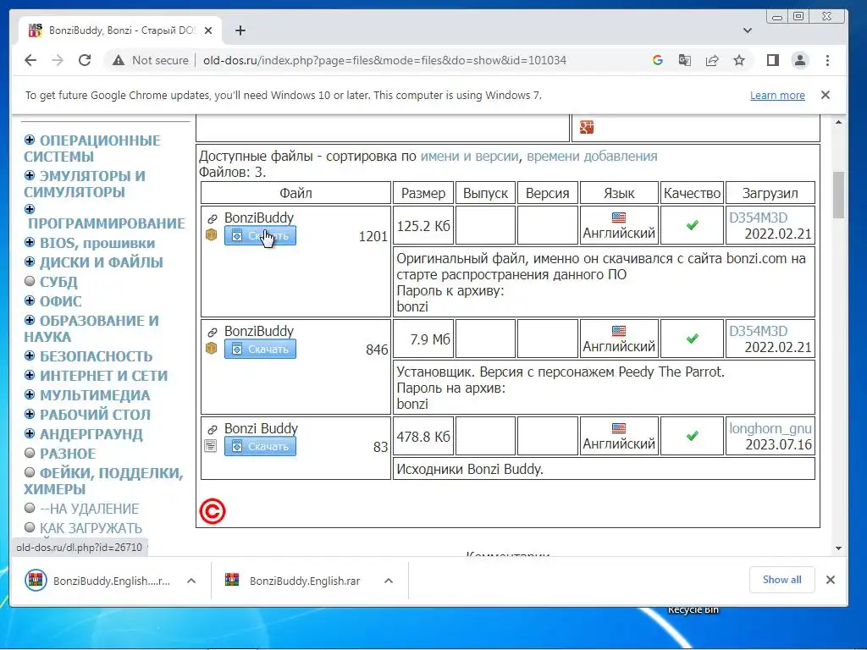Screen dimensions: 867x650
Task: Open the Chrome three-dot menu
Action: tap(828, 60)
